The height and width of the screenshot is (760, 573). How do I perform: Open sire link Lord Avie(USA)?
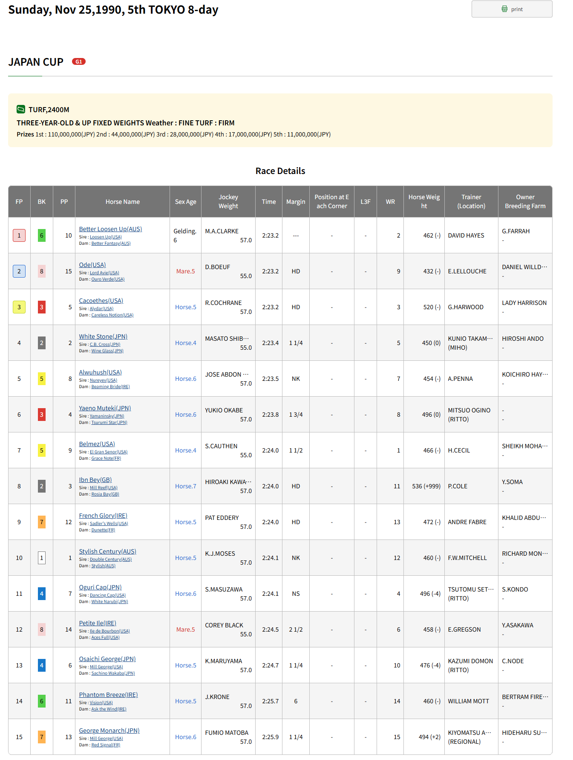pos(104,273)
